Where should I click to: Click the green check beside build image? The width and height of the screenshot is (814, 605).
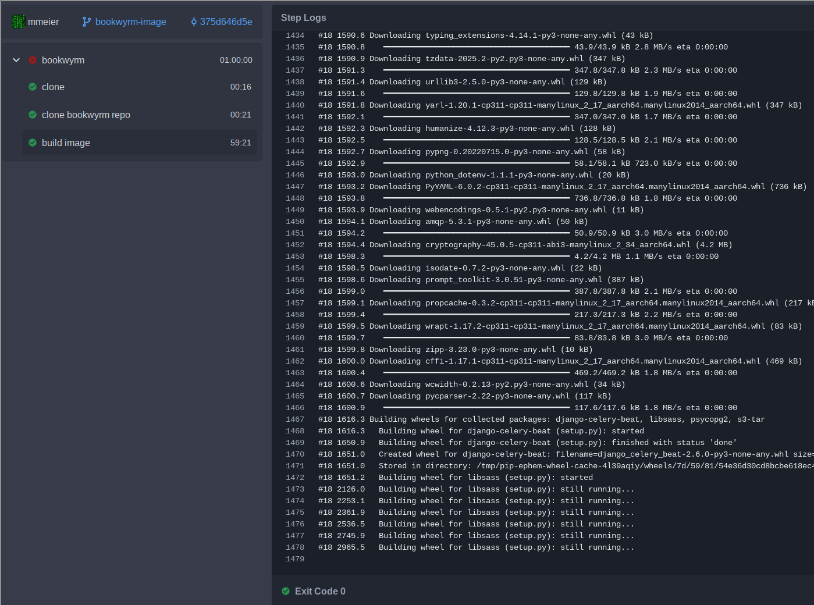point(33,143)
